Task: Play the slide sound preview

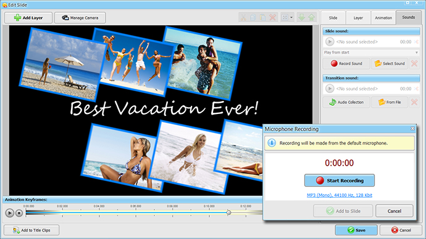Action: point(330,42)
